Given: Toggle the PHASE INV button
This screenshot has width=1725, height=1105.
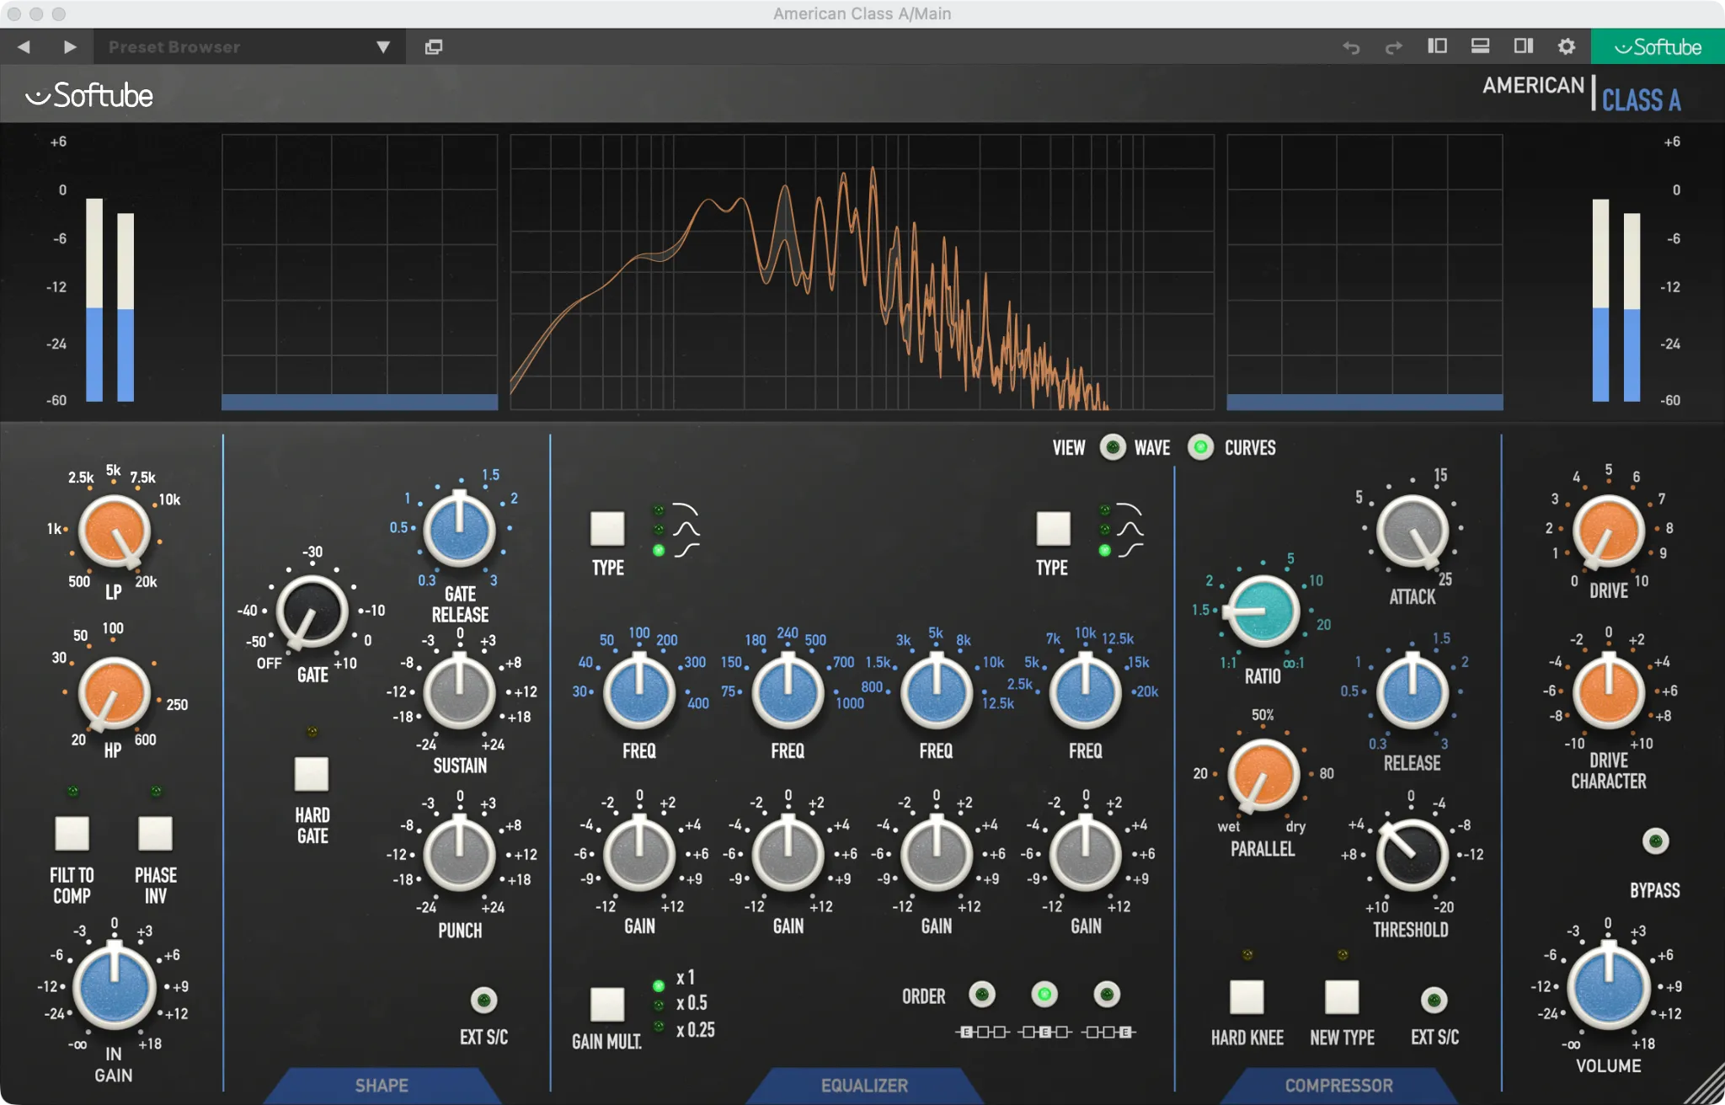Looking at the screenshot, I should point(156,834).
